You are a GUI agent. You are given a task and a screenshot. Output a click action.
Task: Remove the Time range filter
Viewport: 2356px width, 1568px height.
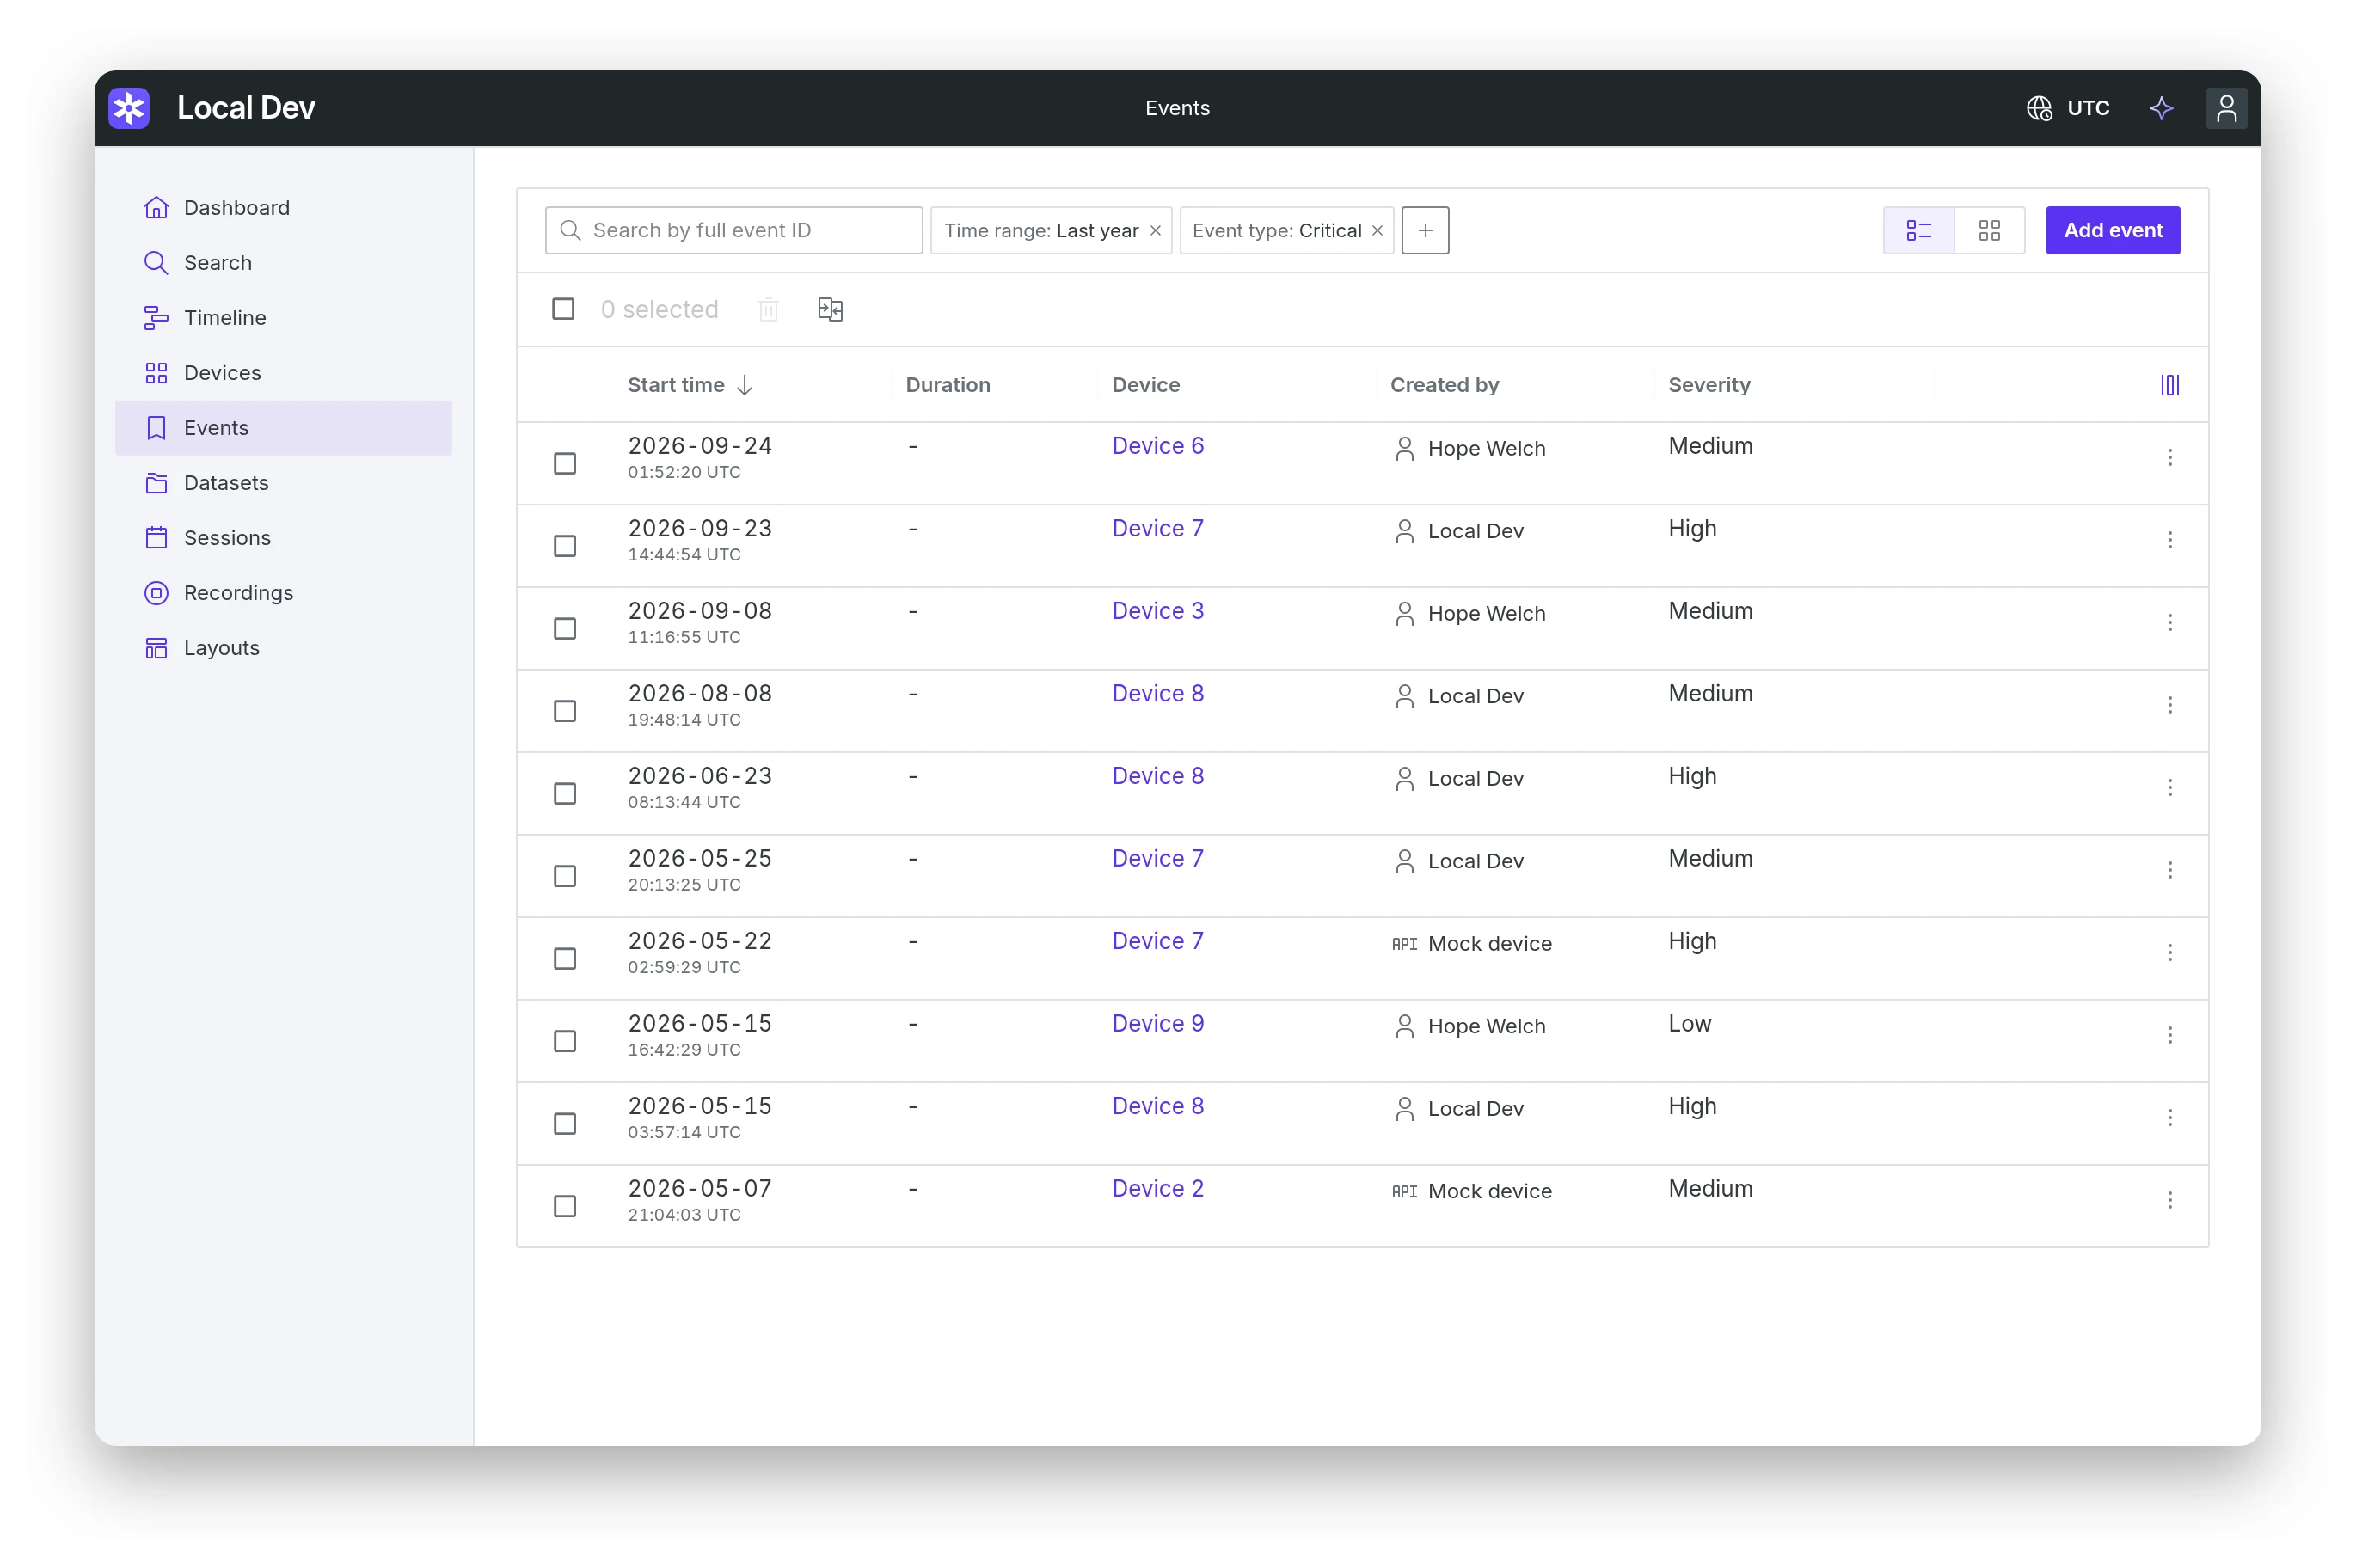point(1155,230)
